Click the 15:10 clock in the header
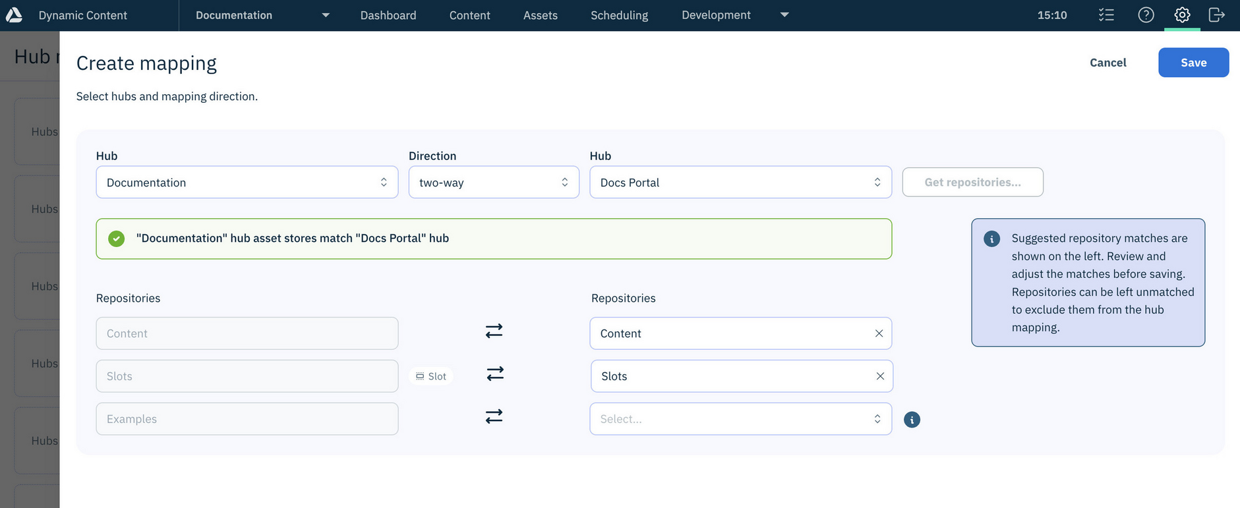The height and width of the screenshot is (508, 1240). click(x=1052, y=15)
